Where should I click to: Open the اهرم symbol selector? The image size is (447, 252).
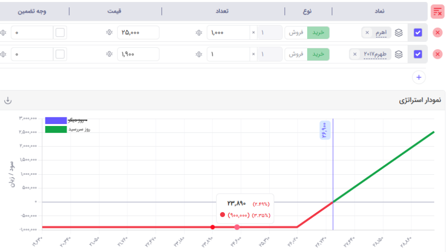[x=381, y=33]
